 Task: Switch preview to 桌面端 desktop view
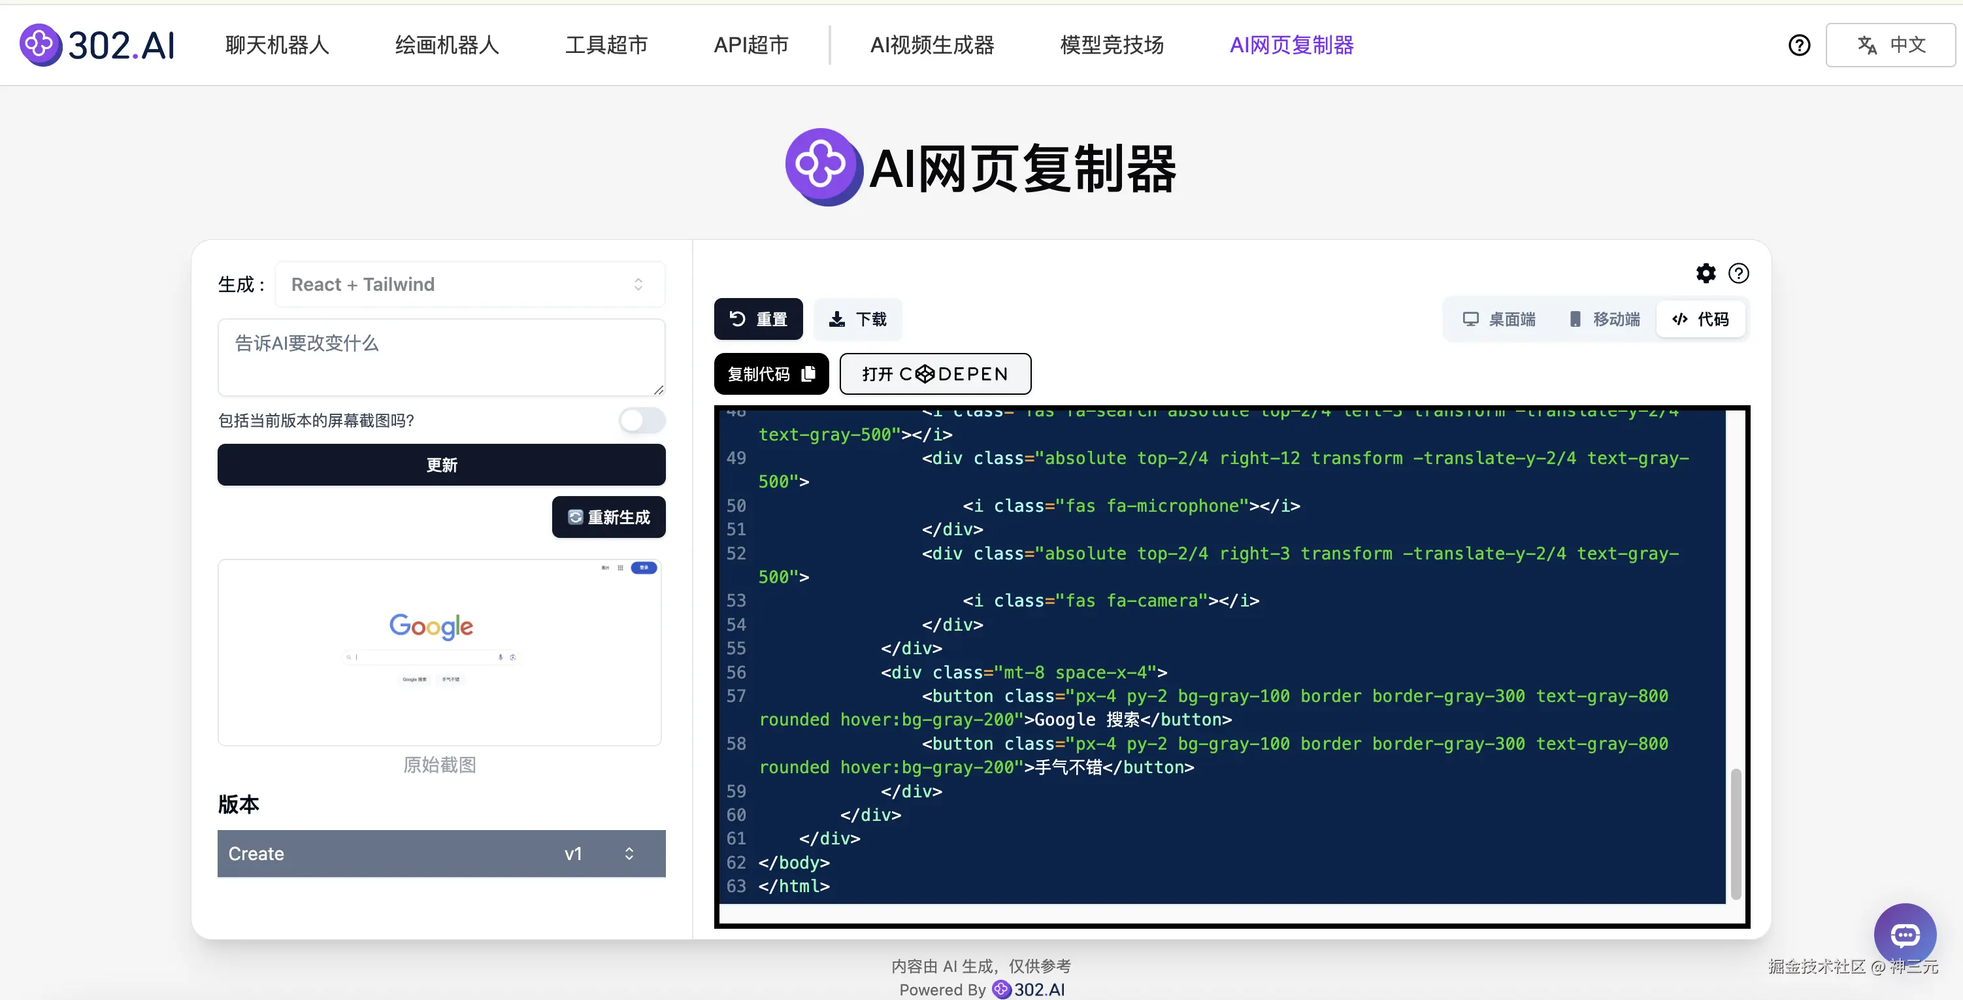pyautogui.click(x=1498, y=318)
